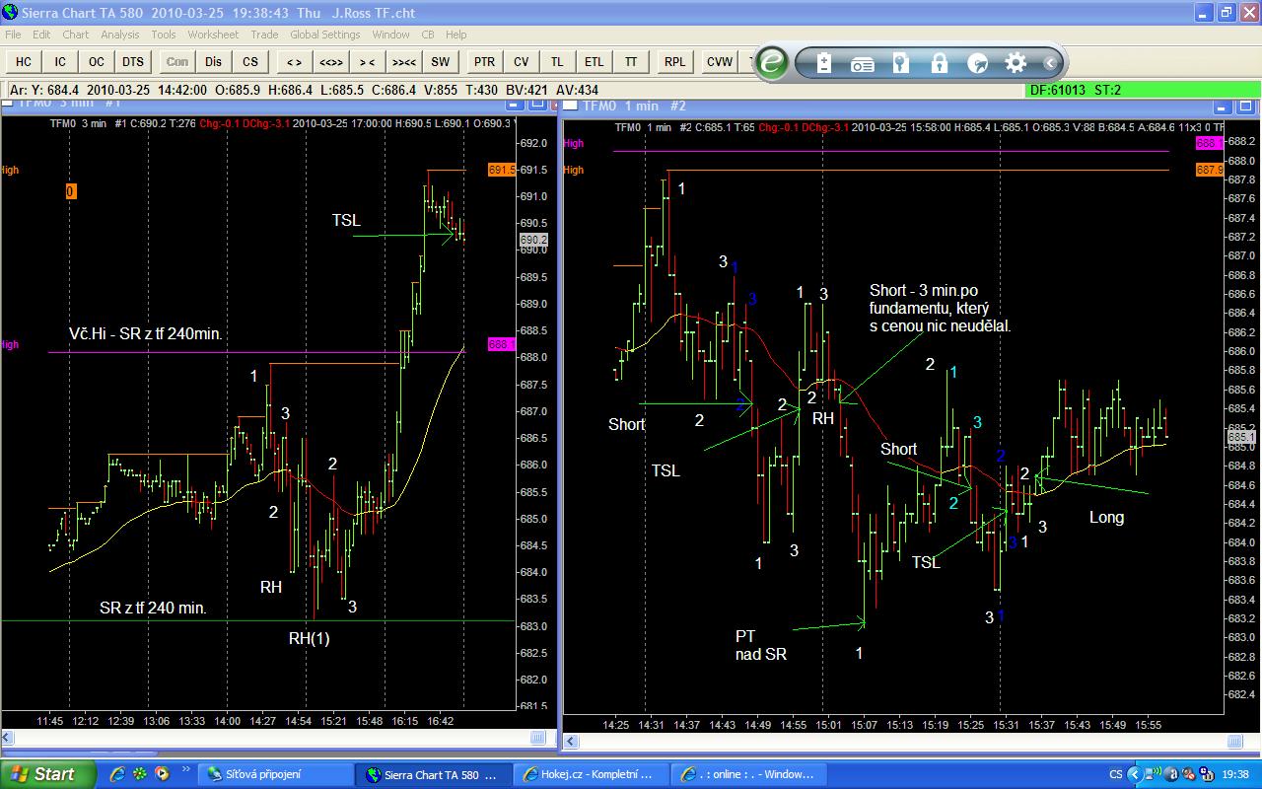The width and height of the screenshot is (1262, 789).
Task: Click the media player icon in Quick Launch
Action: tap(161, 774)
